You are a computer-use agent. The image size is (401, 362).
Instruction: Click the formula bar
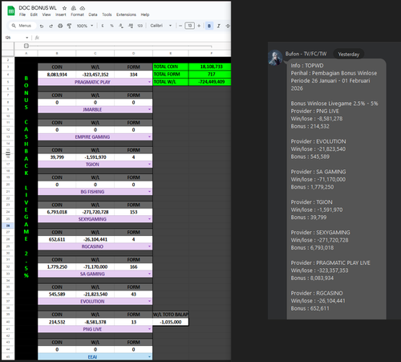[x=134, y=38]
